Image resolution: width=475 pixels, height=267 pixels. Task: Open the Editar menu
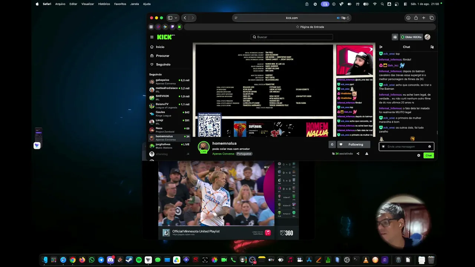73,4
